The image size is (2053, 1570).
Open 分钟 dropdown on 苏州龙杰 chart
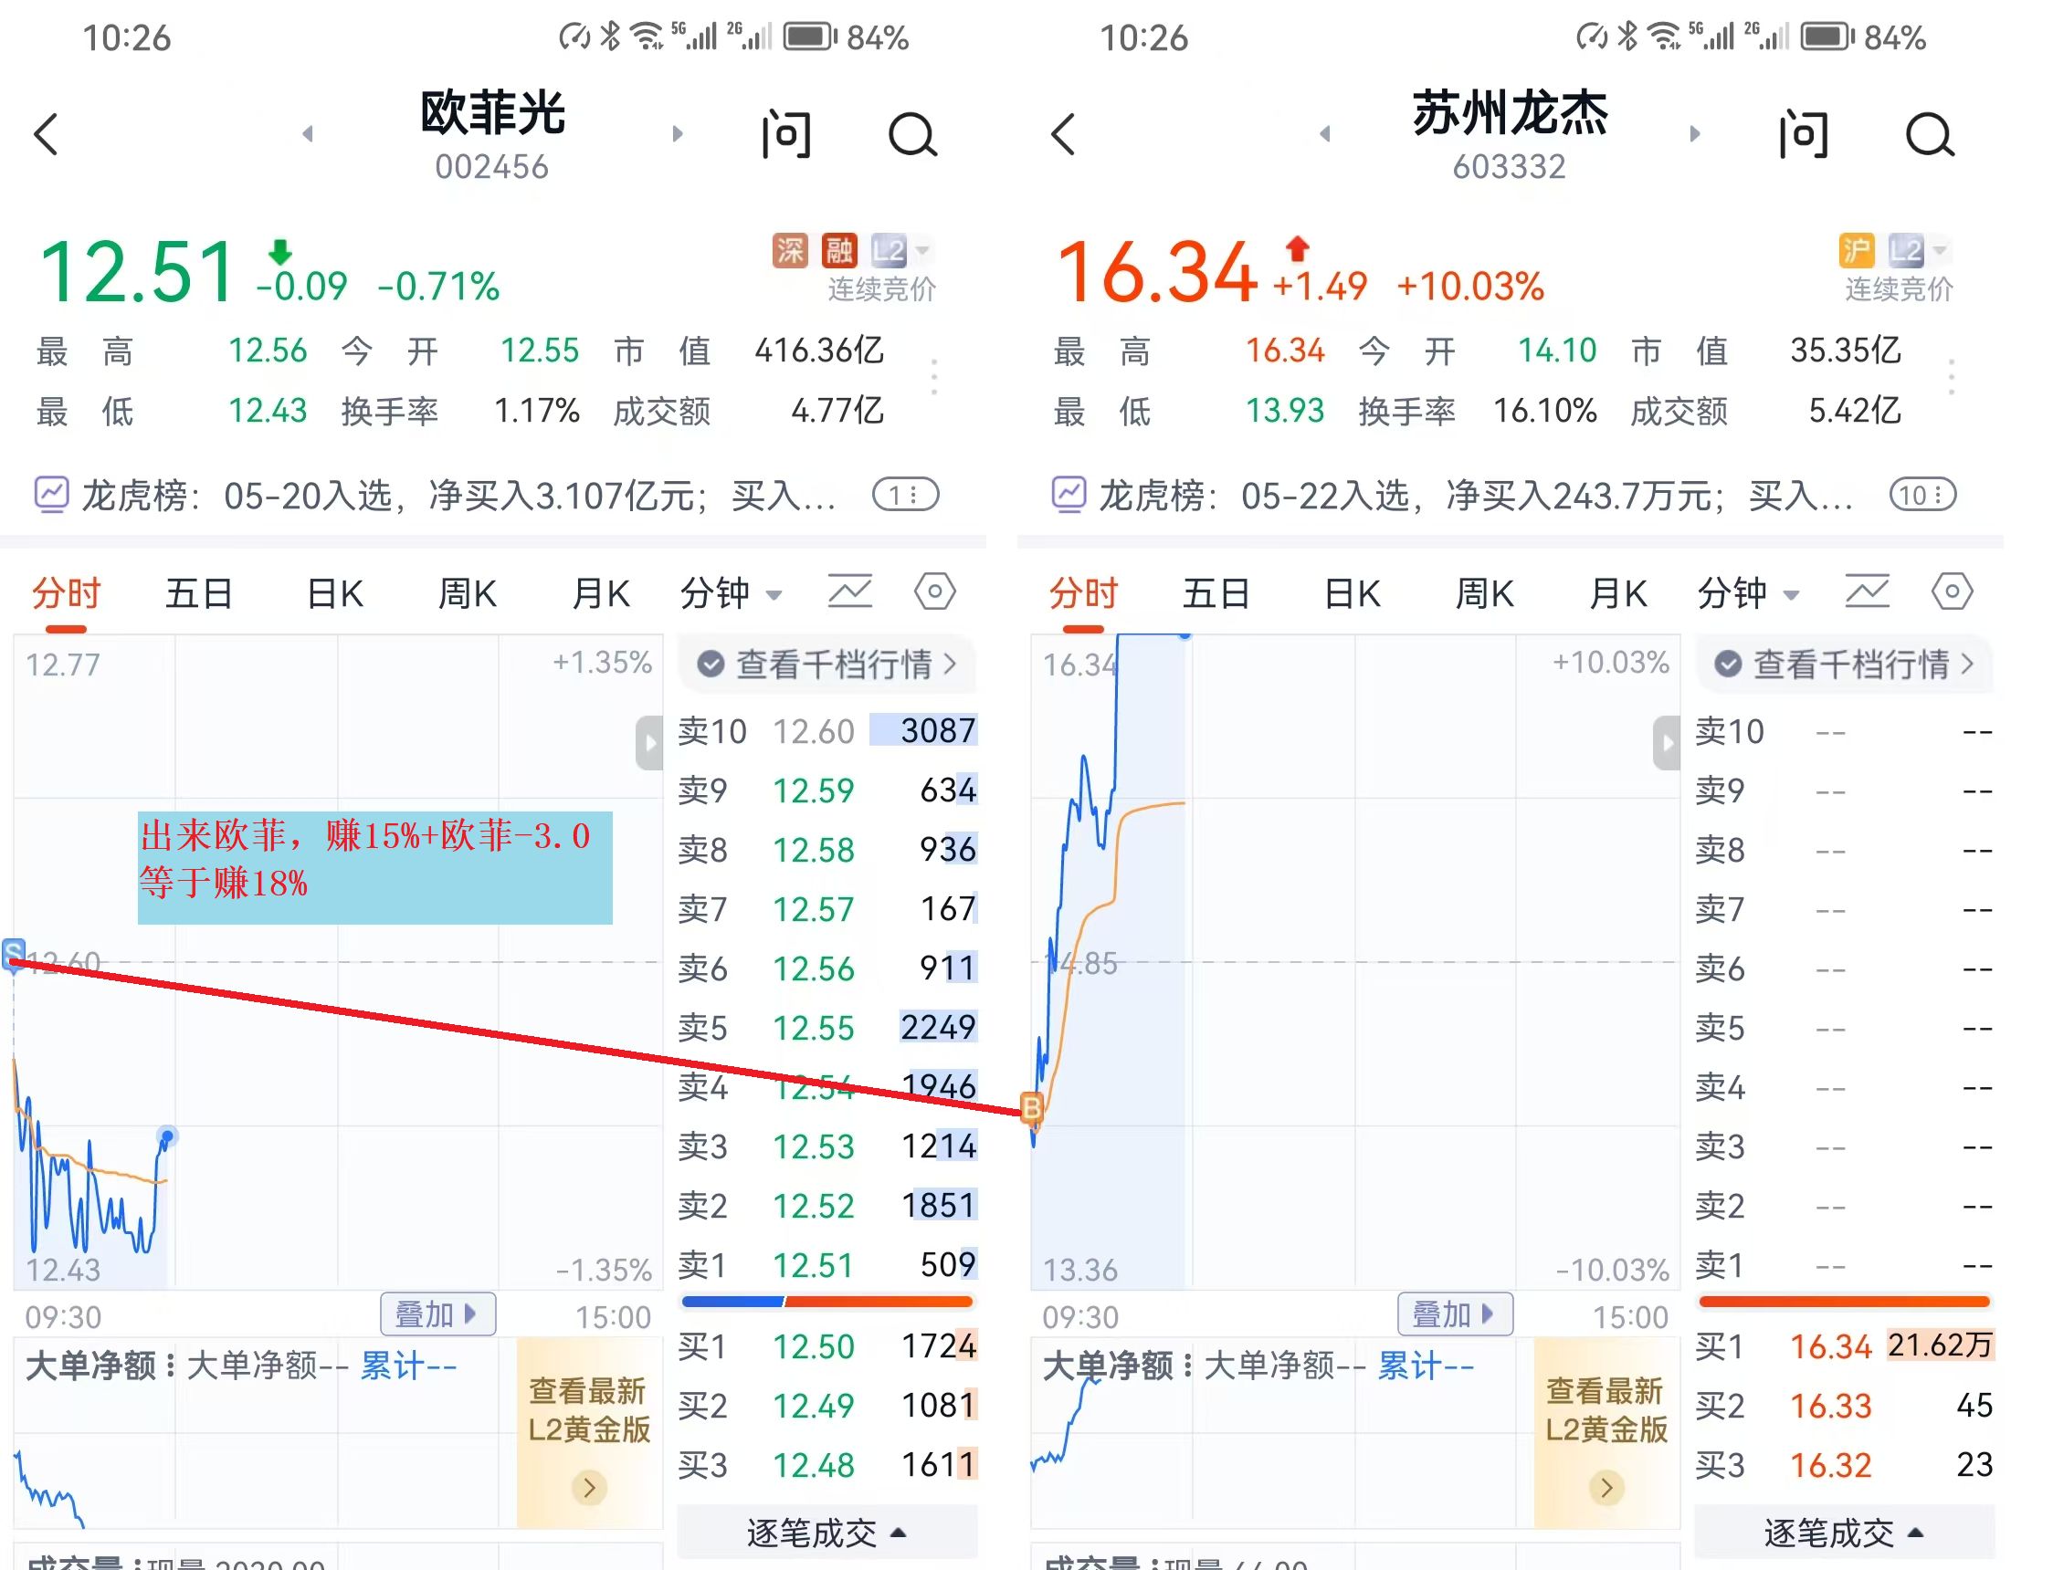1748,593
